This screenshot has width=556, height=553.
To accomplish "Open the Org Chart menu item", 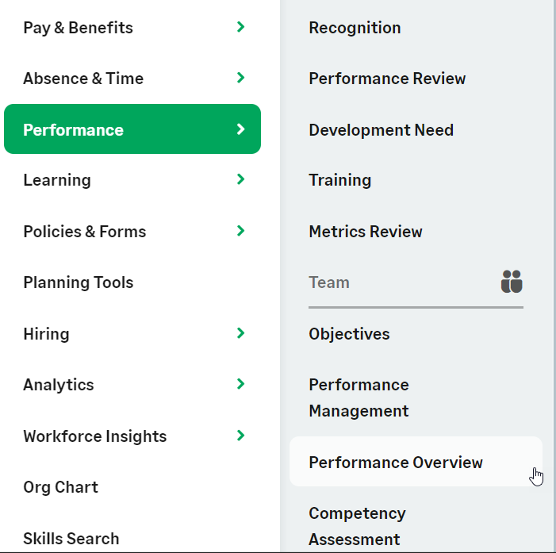I will 61,487.
